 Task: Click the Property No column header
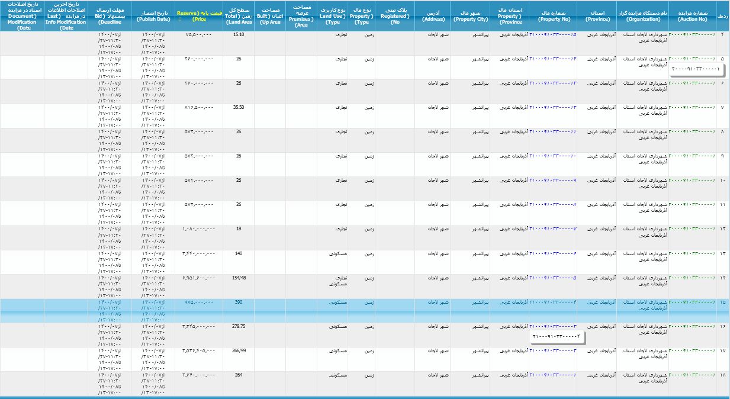[552, 16]
